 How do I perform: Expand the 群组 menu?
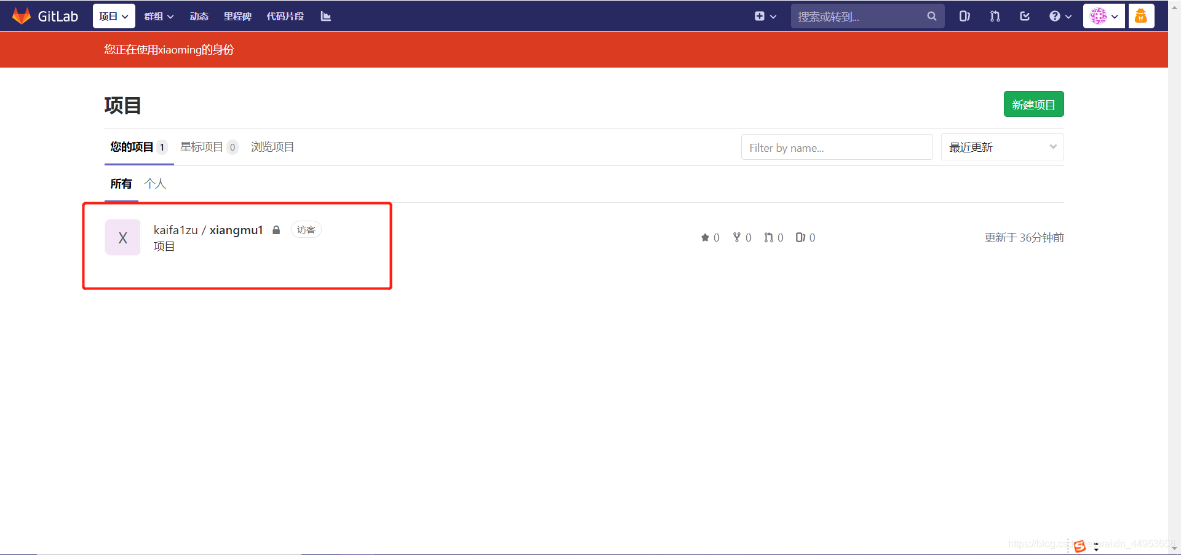pos(159,16)
